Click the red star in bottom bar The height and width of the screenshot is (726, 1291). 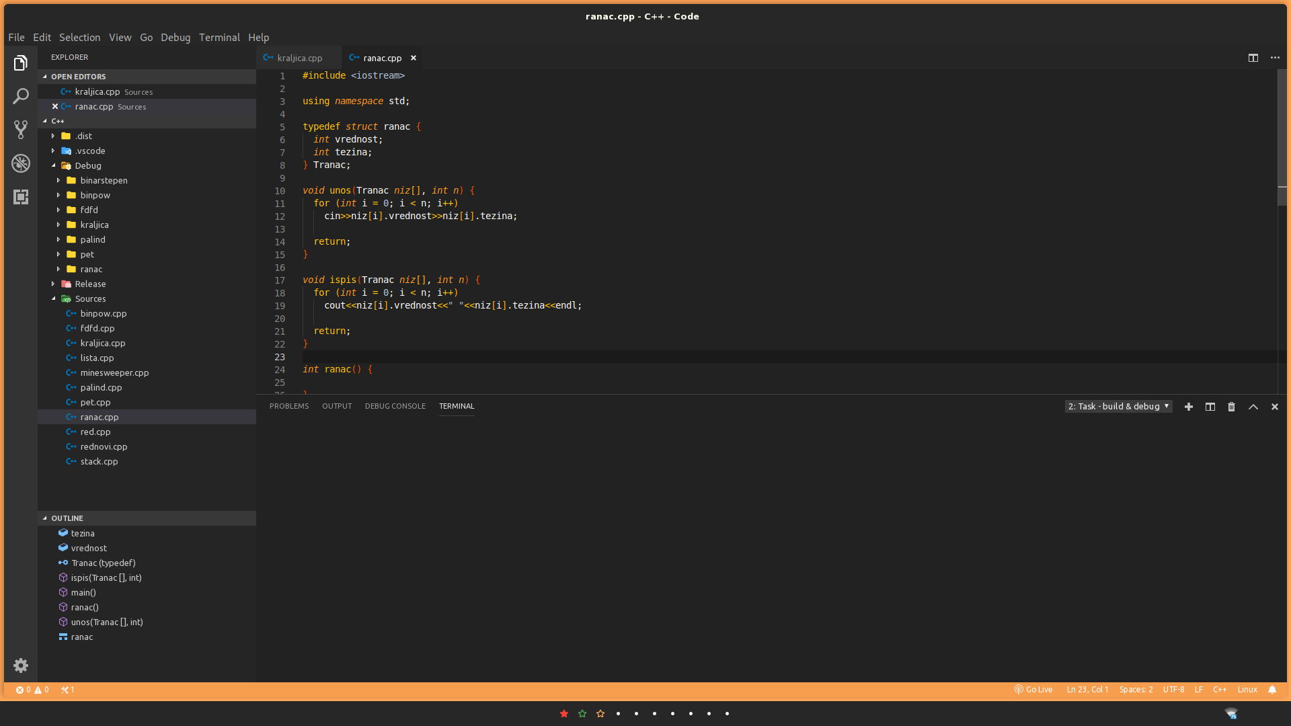tap(564, 713)
